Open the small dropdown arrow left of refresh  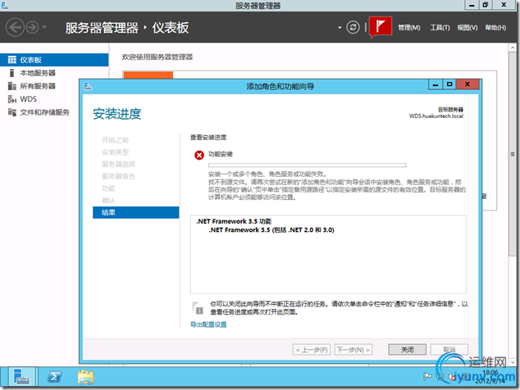coord(340,28)
